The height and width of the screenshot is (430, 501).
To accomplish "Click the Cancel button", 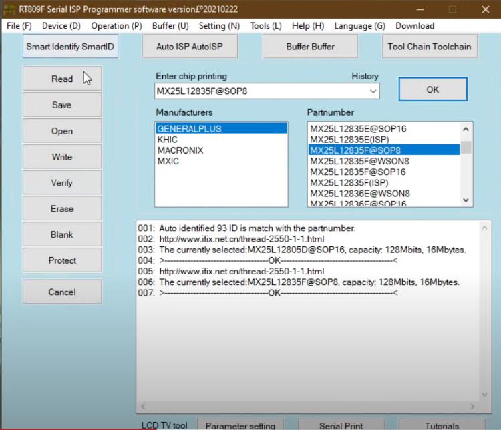I will point(62,292).
